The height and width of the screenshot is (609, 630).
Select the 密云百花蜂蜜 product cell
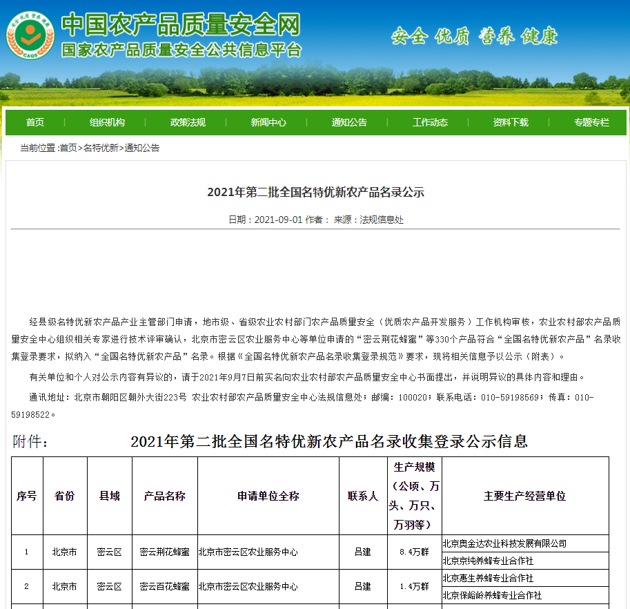[164, 586]
